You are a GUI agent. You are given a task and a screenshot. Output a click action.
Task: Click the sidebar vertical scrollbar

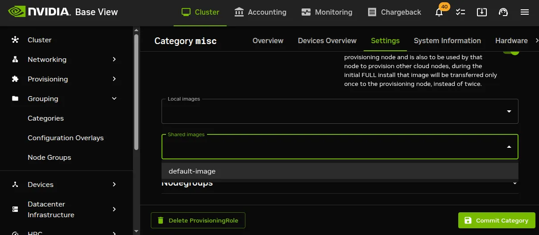point(137,92)
